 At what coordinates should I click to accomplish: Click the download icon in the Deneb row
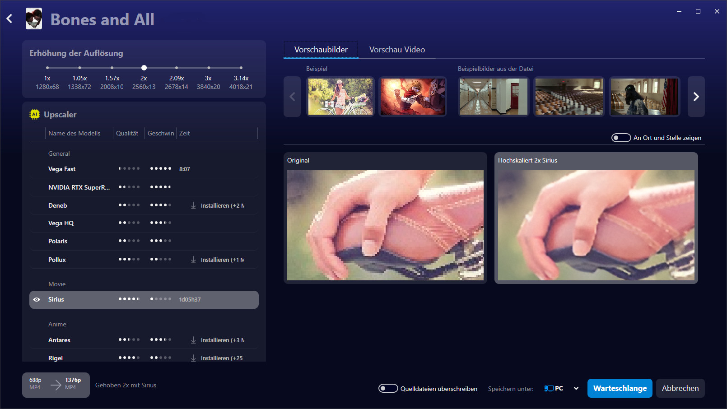[x=193, y=205]
